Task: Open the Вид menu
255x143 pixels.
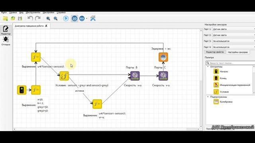Action: coord(21,12)
